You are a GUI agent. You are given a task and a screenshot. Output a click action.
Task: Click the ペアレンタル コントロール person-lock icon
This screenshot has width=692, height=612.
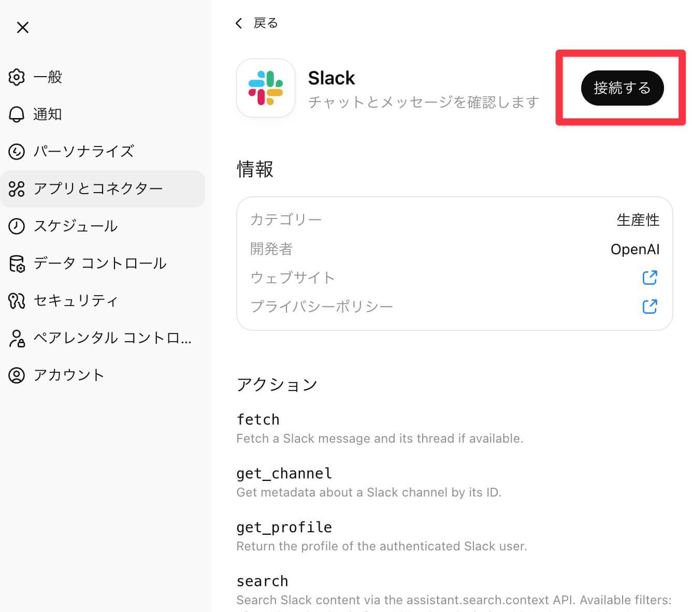tap(17, 338)
